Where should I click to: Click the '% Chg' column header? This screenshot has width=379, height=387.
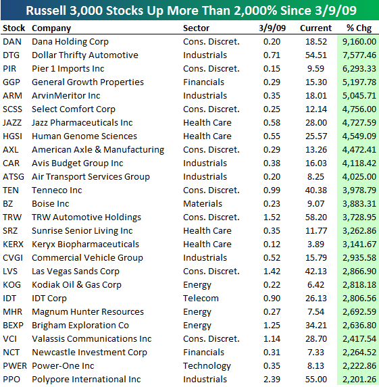coord(359,28)
